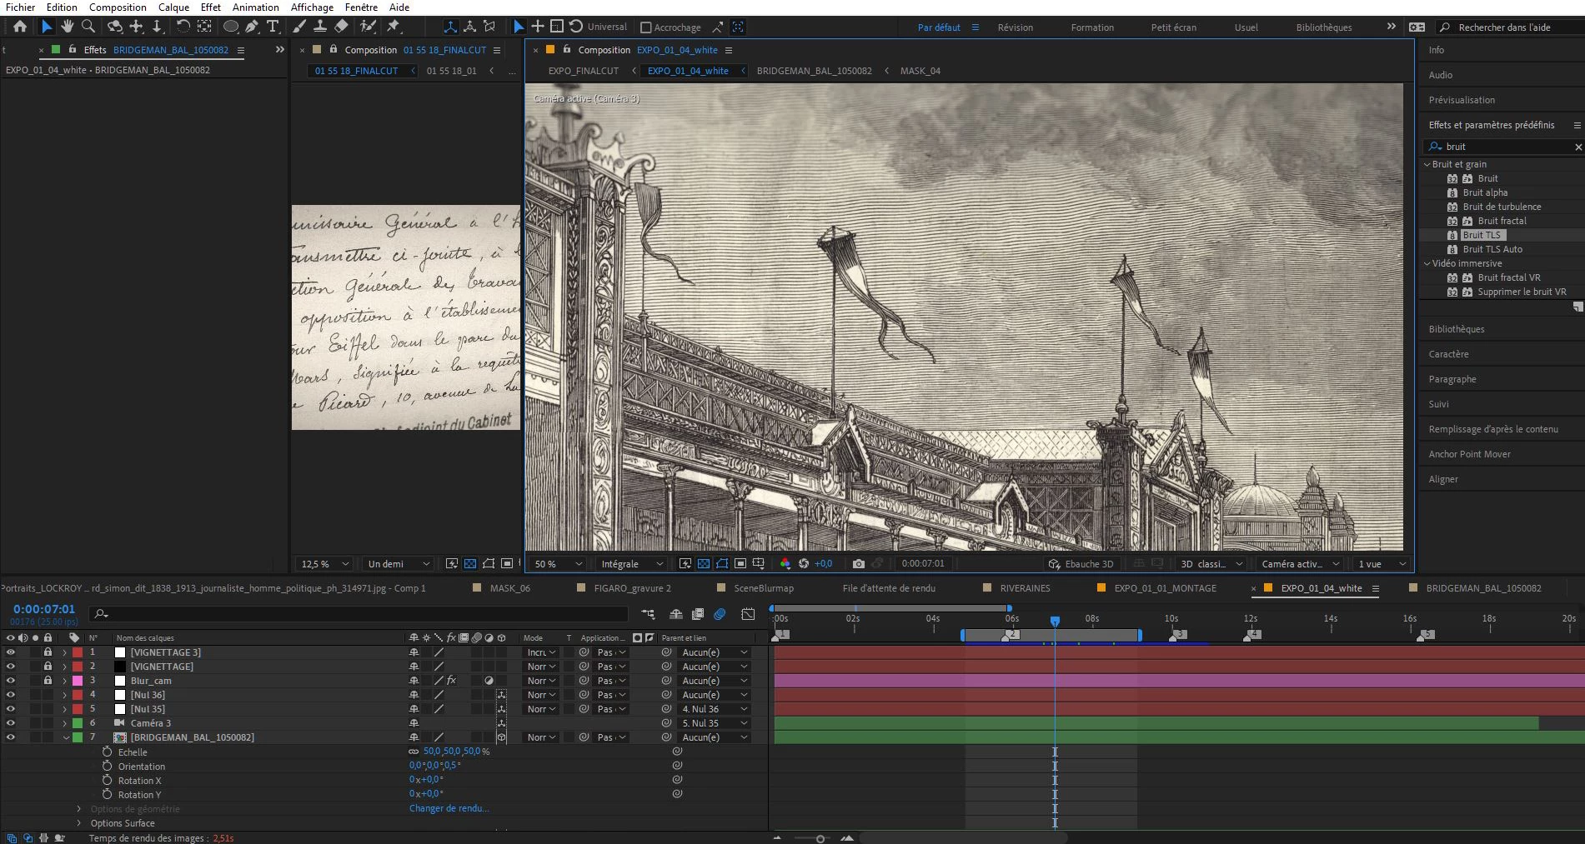Go to the Home screen icon
The width and height of the screenshot is (1585, 844).
coord(20,27)
